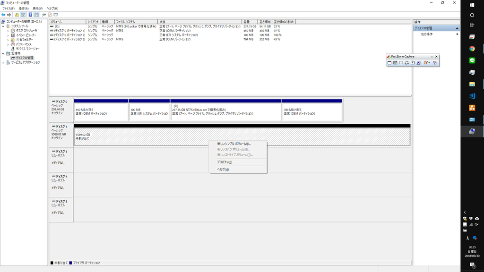Click FastStone Capture active window icon
This screenshot has width=484, height=272.
[x=389, y=63]
